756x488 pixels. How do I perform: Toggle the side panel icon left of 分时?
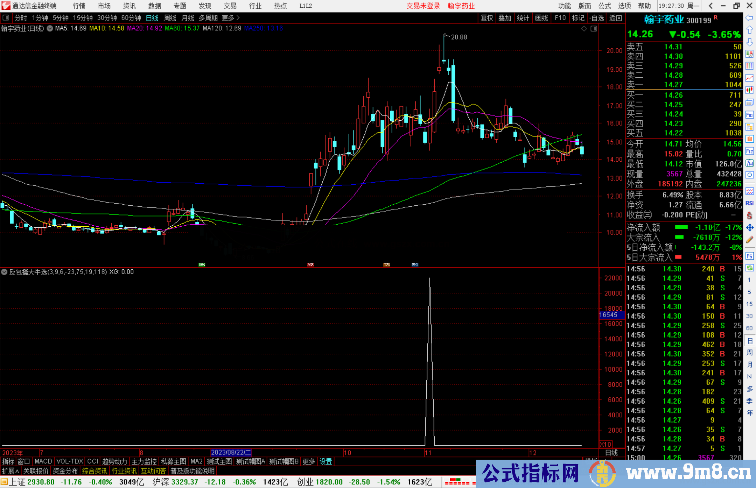tap(6, 18)
